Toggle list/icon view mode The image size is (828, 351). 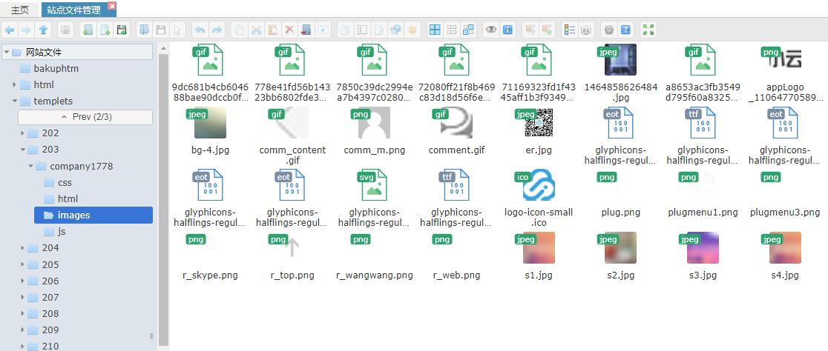click(570, 30)
